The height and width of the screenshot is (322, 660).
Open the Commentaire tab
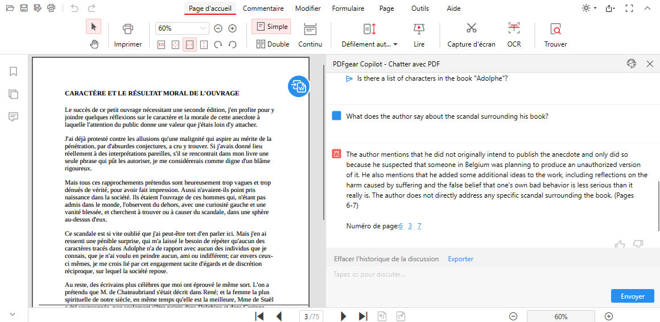[263, 9]
